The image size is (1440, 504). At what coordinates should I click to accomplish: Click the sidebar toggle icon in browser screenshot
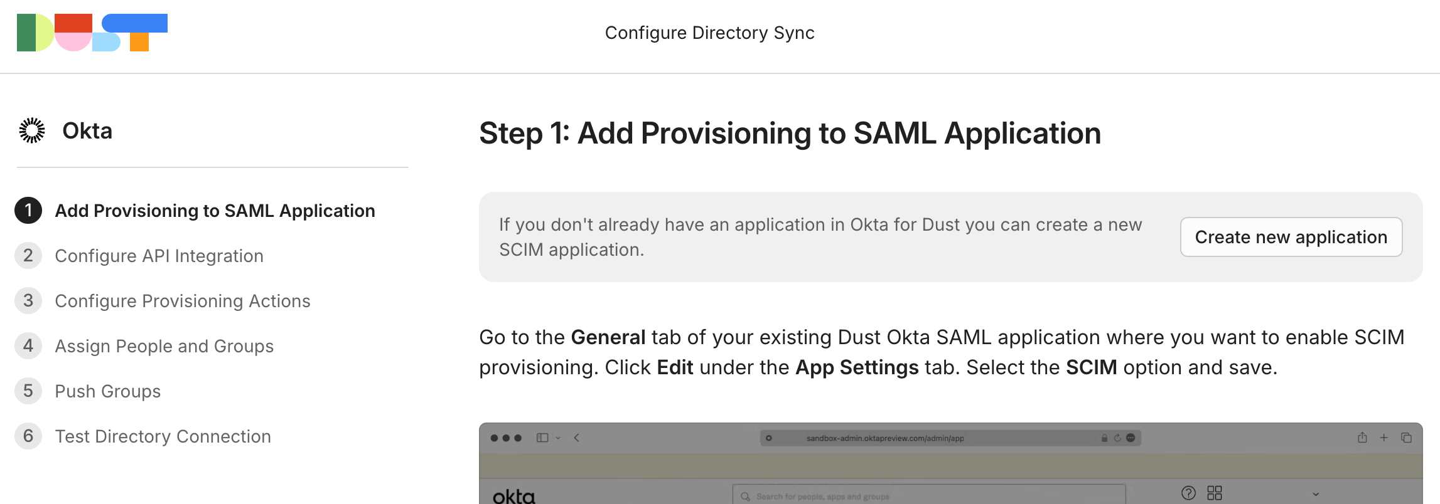pos(542,438)
